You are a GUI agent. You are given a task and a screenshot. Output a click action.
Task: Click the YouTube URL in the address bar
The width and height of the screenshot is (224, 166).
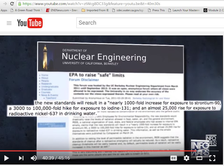click(x=91, y=4)
